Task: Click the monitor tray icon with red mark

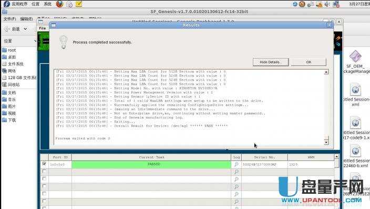Action: (x=336, y=4)
